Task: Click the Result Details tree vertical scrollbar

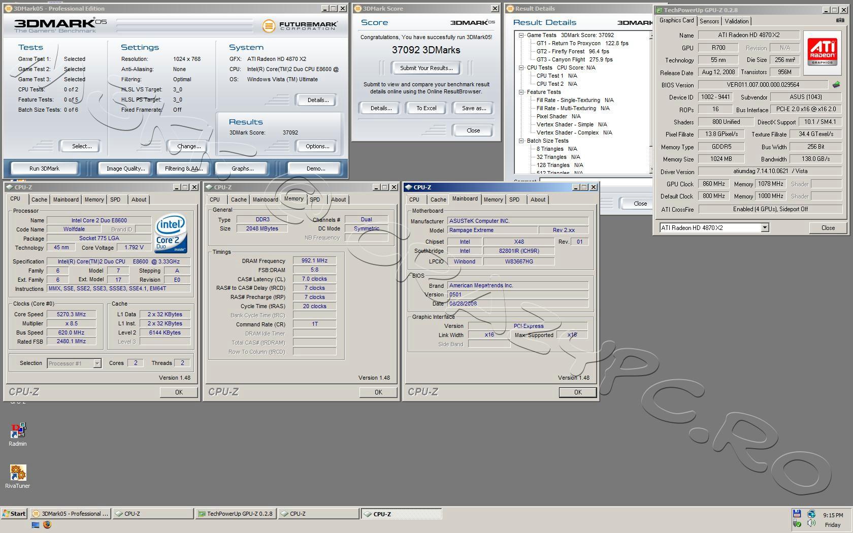Action: tap(651, 102)
